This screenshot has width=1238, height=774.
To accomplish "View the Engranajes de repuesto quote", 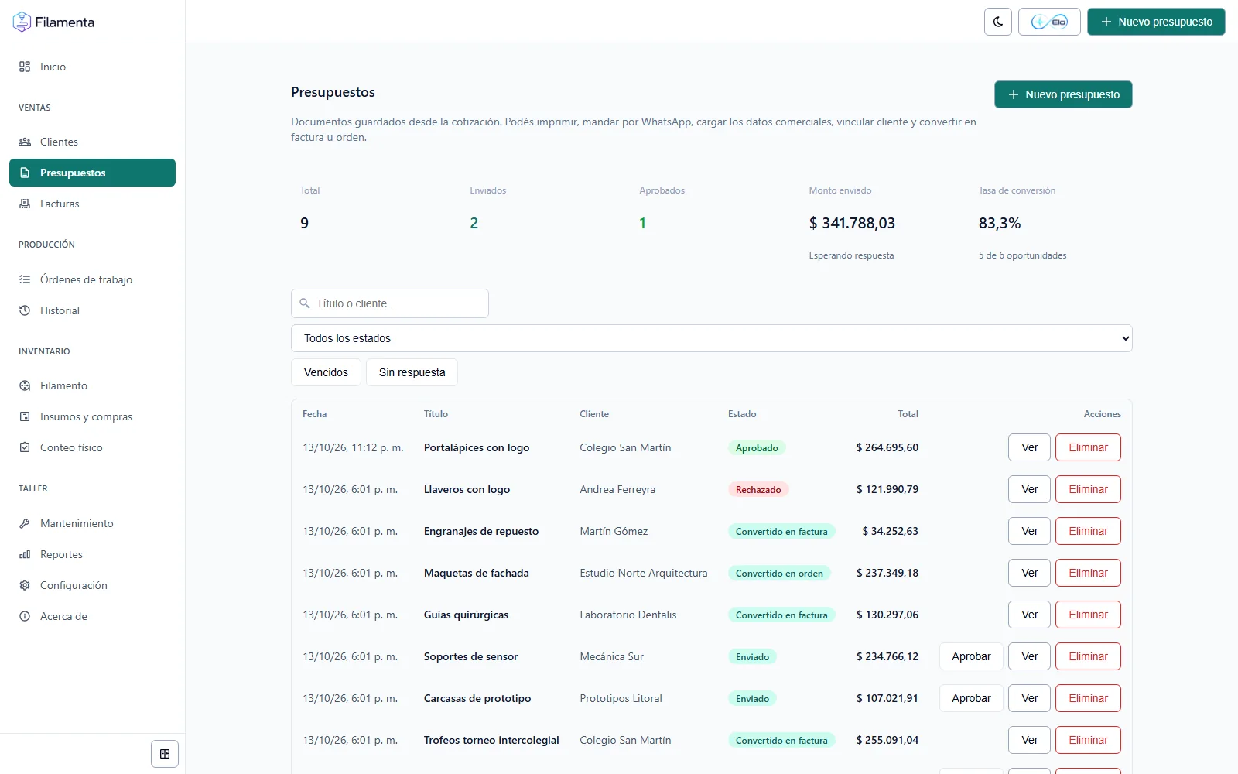I will tap(1029, 531).
